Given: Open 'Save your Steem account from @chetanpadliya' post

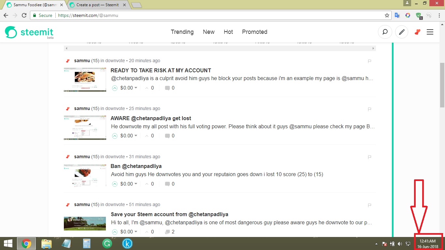Looking at the screenshot, I should tap(169, 214).
